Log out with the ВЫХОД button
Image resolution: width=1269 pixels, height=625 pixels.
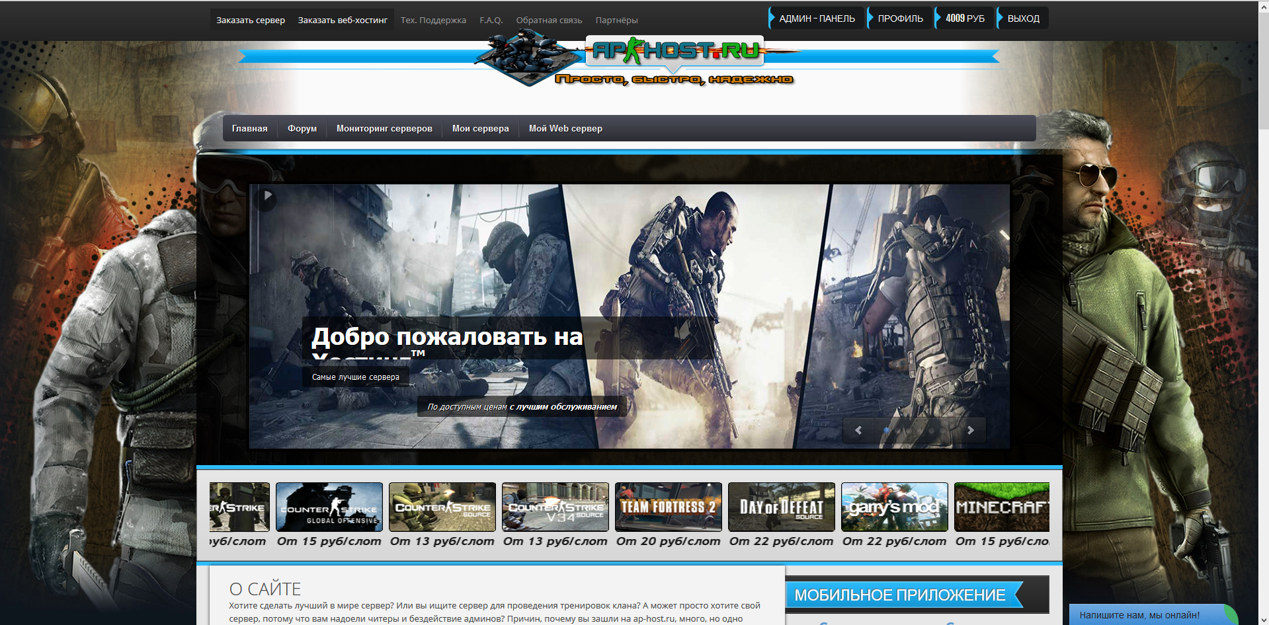coord(1022,18)
